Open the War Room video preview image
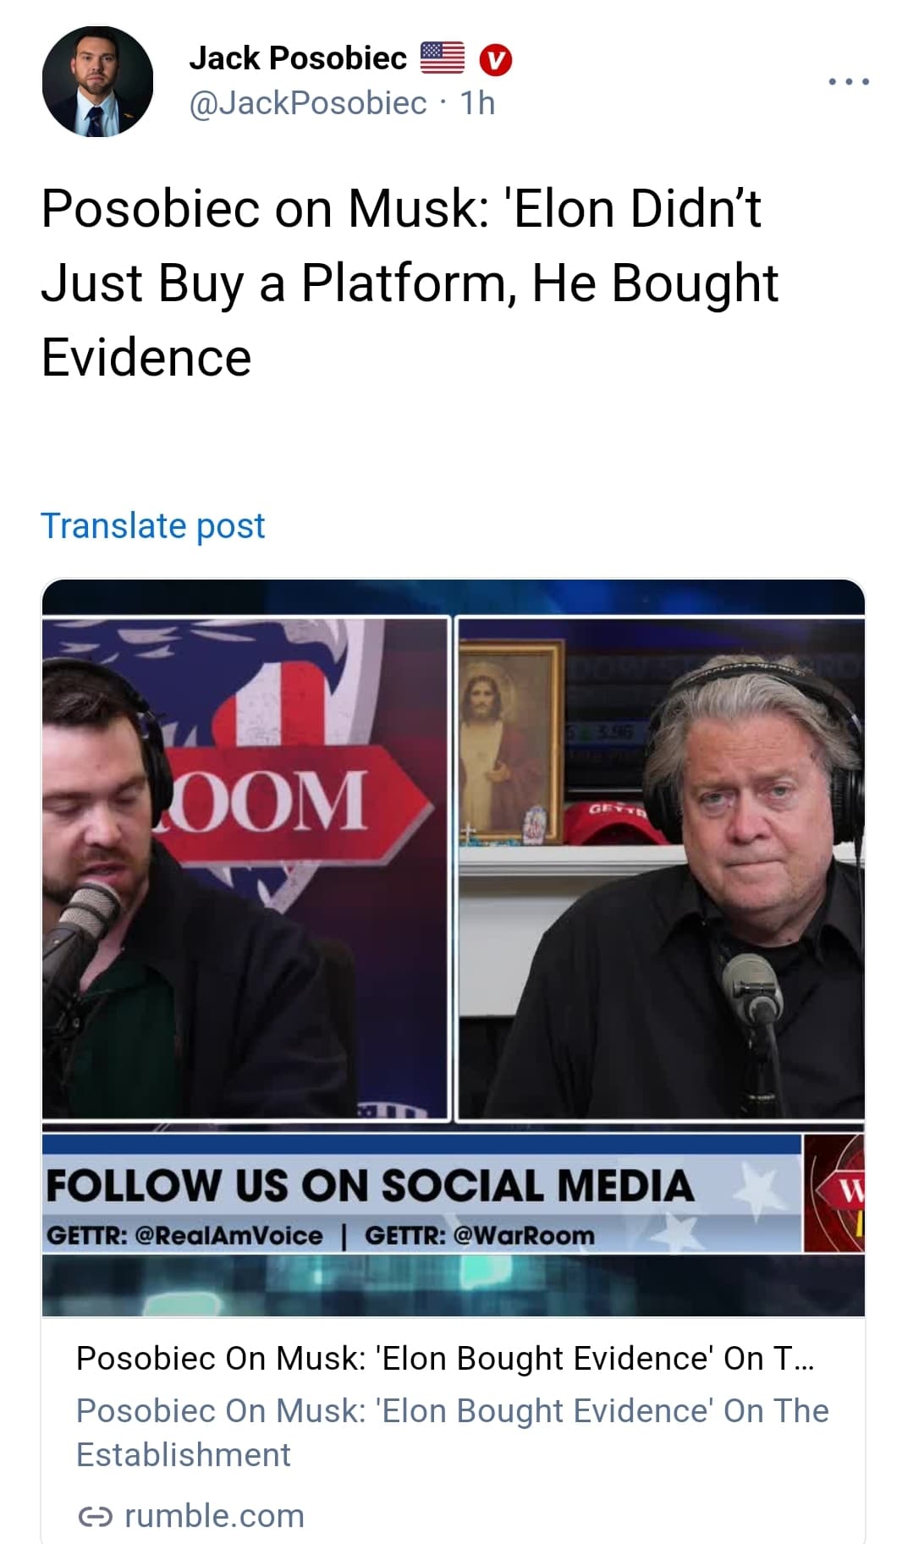Screen dimensions: 913x1544 coord(454,948)
